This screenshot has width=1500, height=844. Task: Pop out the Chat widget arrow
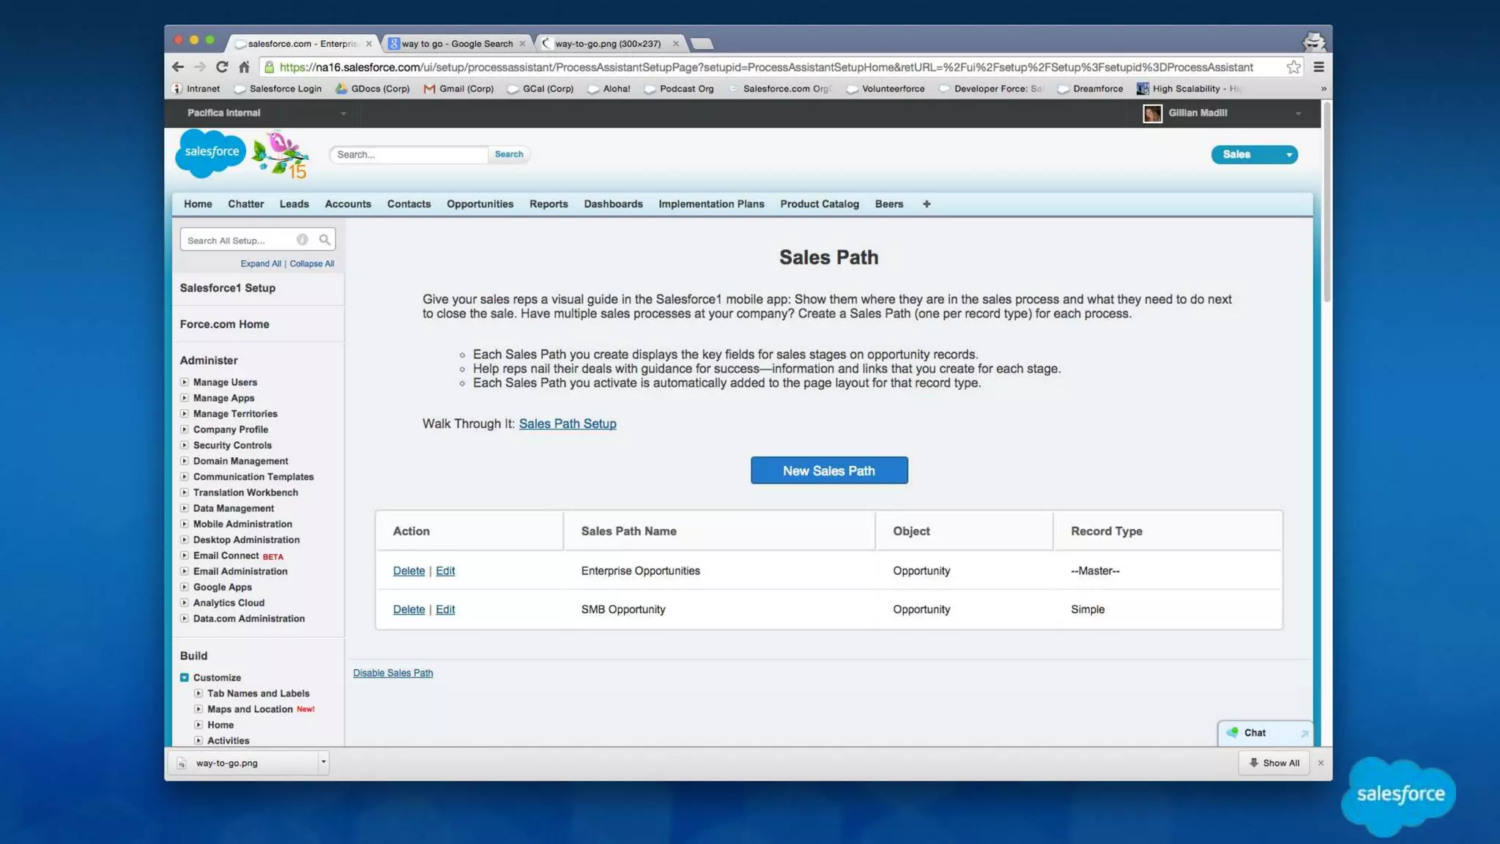click(x=1304, y=733)
